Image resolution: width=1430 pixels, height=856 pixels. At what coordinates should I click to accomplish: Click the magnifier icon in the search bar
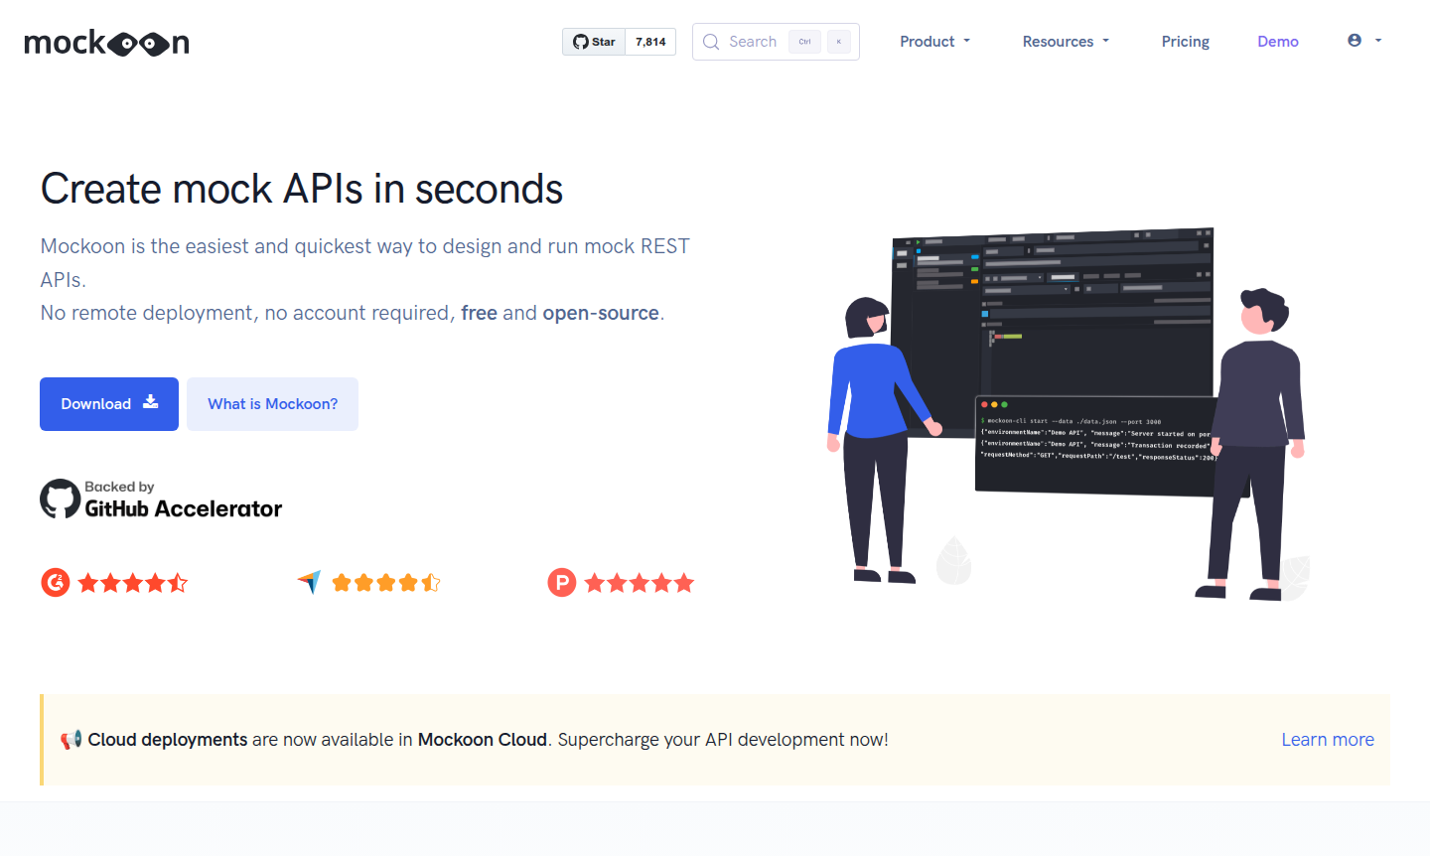click(711, 42)
